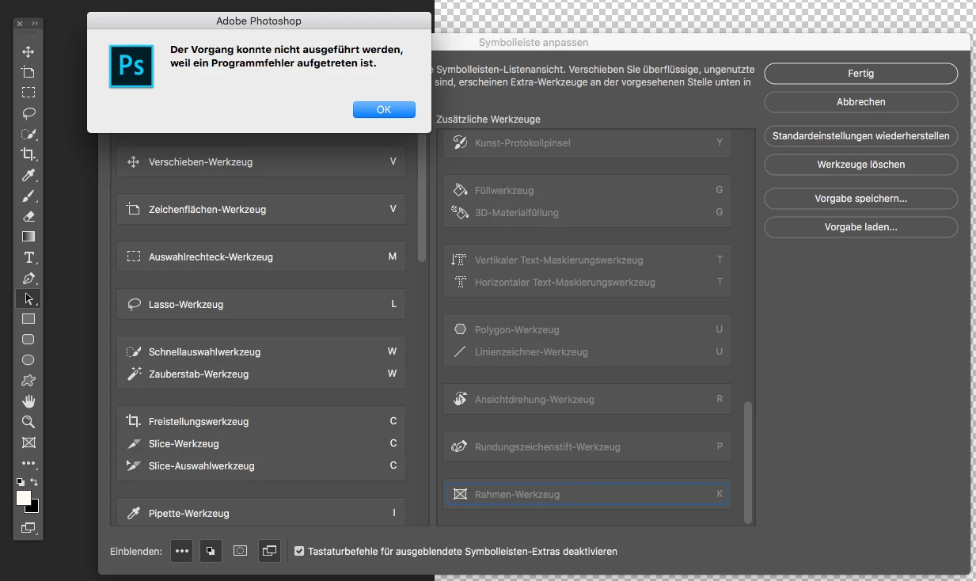Select Zeichenflächen-Werkzeug row in the list

[x=261, y=209]
